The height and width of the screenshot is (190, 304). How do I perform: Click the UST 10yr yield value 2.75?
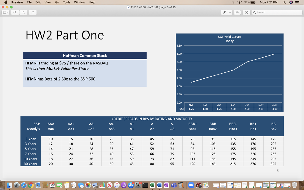pyautogui.click(x=261, y=109)
